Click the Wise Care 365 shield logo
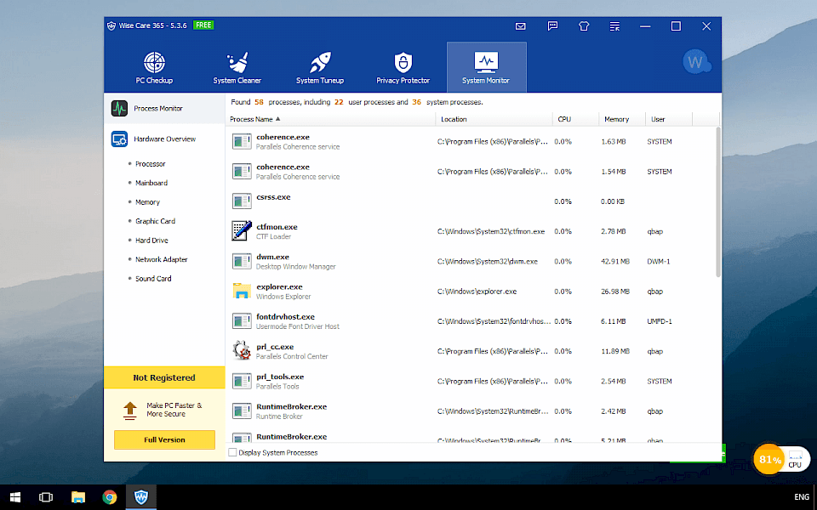This screenshot has width=817, height=510. [111, 25]
